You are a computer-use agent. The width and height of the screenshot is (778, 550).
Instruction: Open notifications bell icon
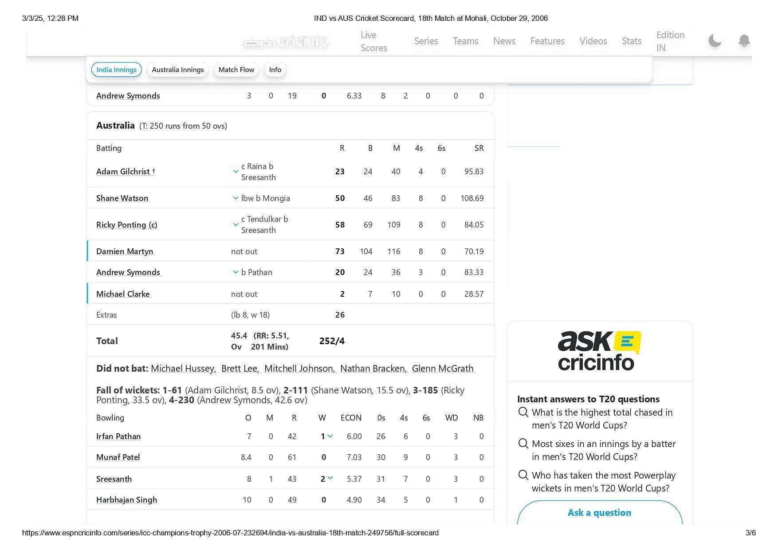click(744, 41)
